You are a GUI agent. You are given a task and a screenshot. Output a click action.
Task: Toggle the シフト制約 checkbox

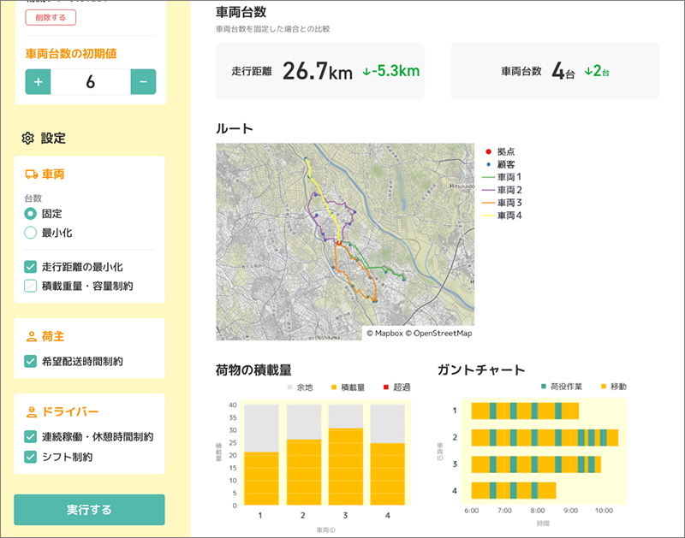(30, 457)
